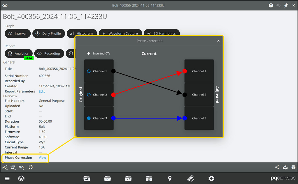
Task: Add a new recording with recorder-plus icon
Action: pos(21,167)
